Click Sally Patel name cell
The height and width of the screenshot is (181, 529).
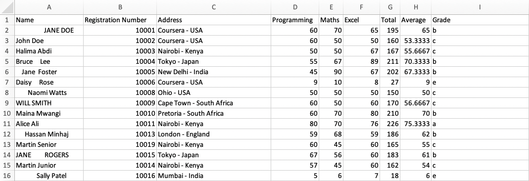49,176
